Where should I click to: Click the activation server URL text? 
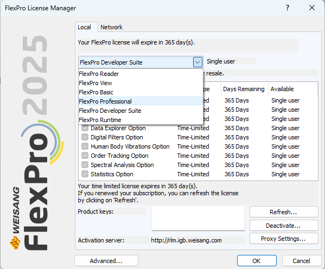[186, 240]
